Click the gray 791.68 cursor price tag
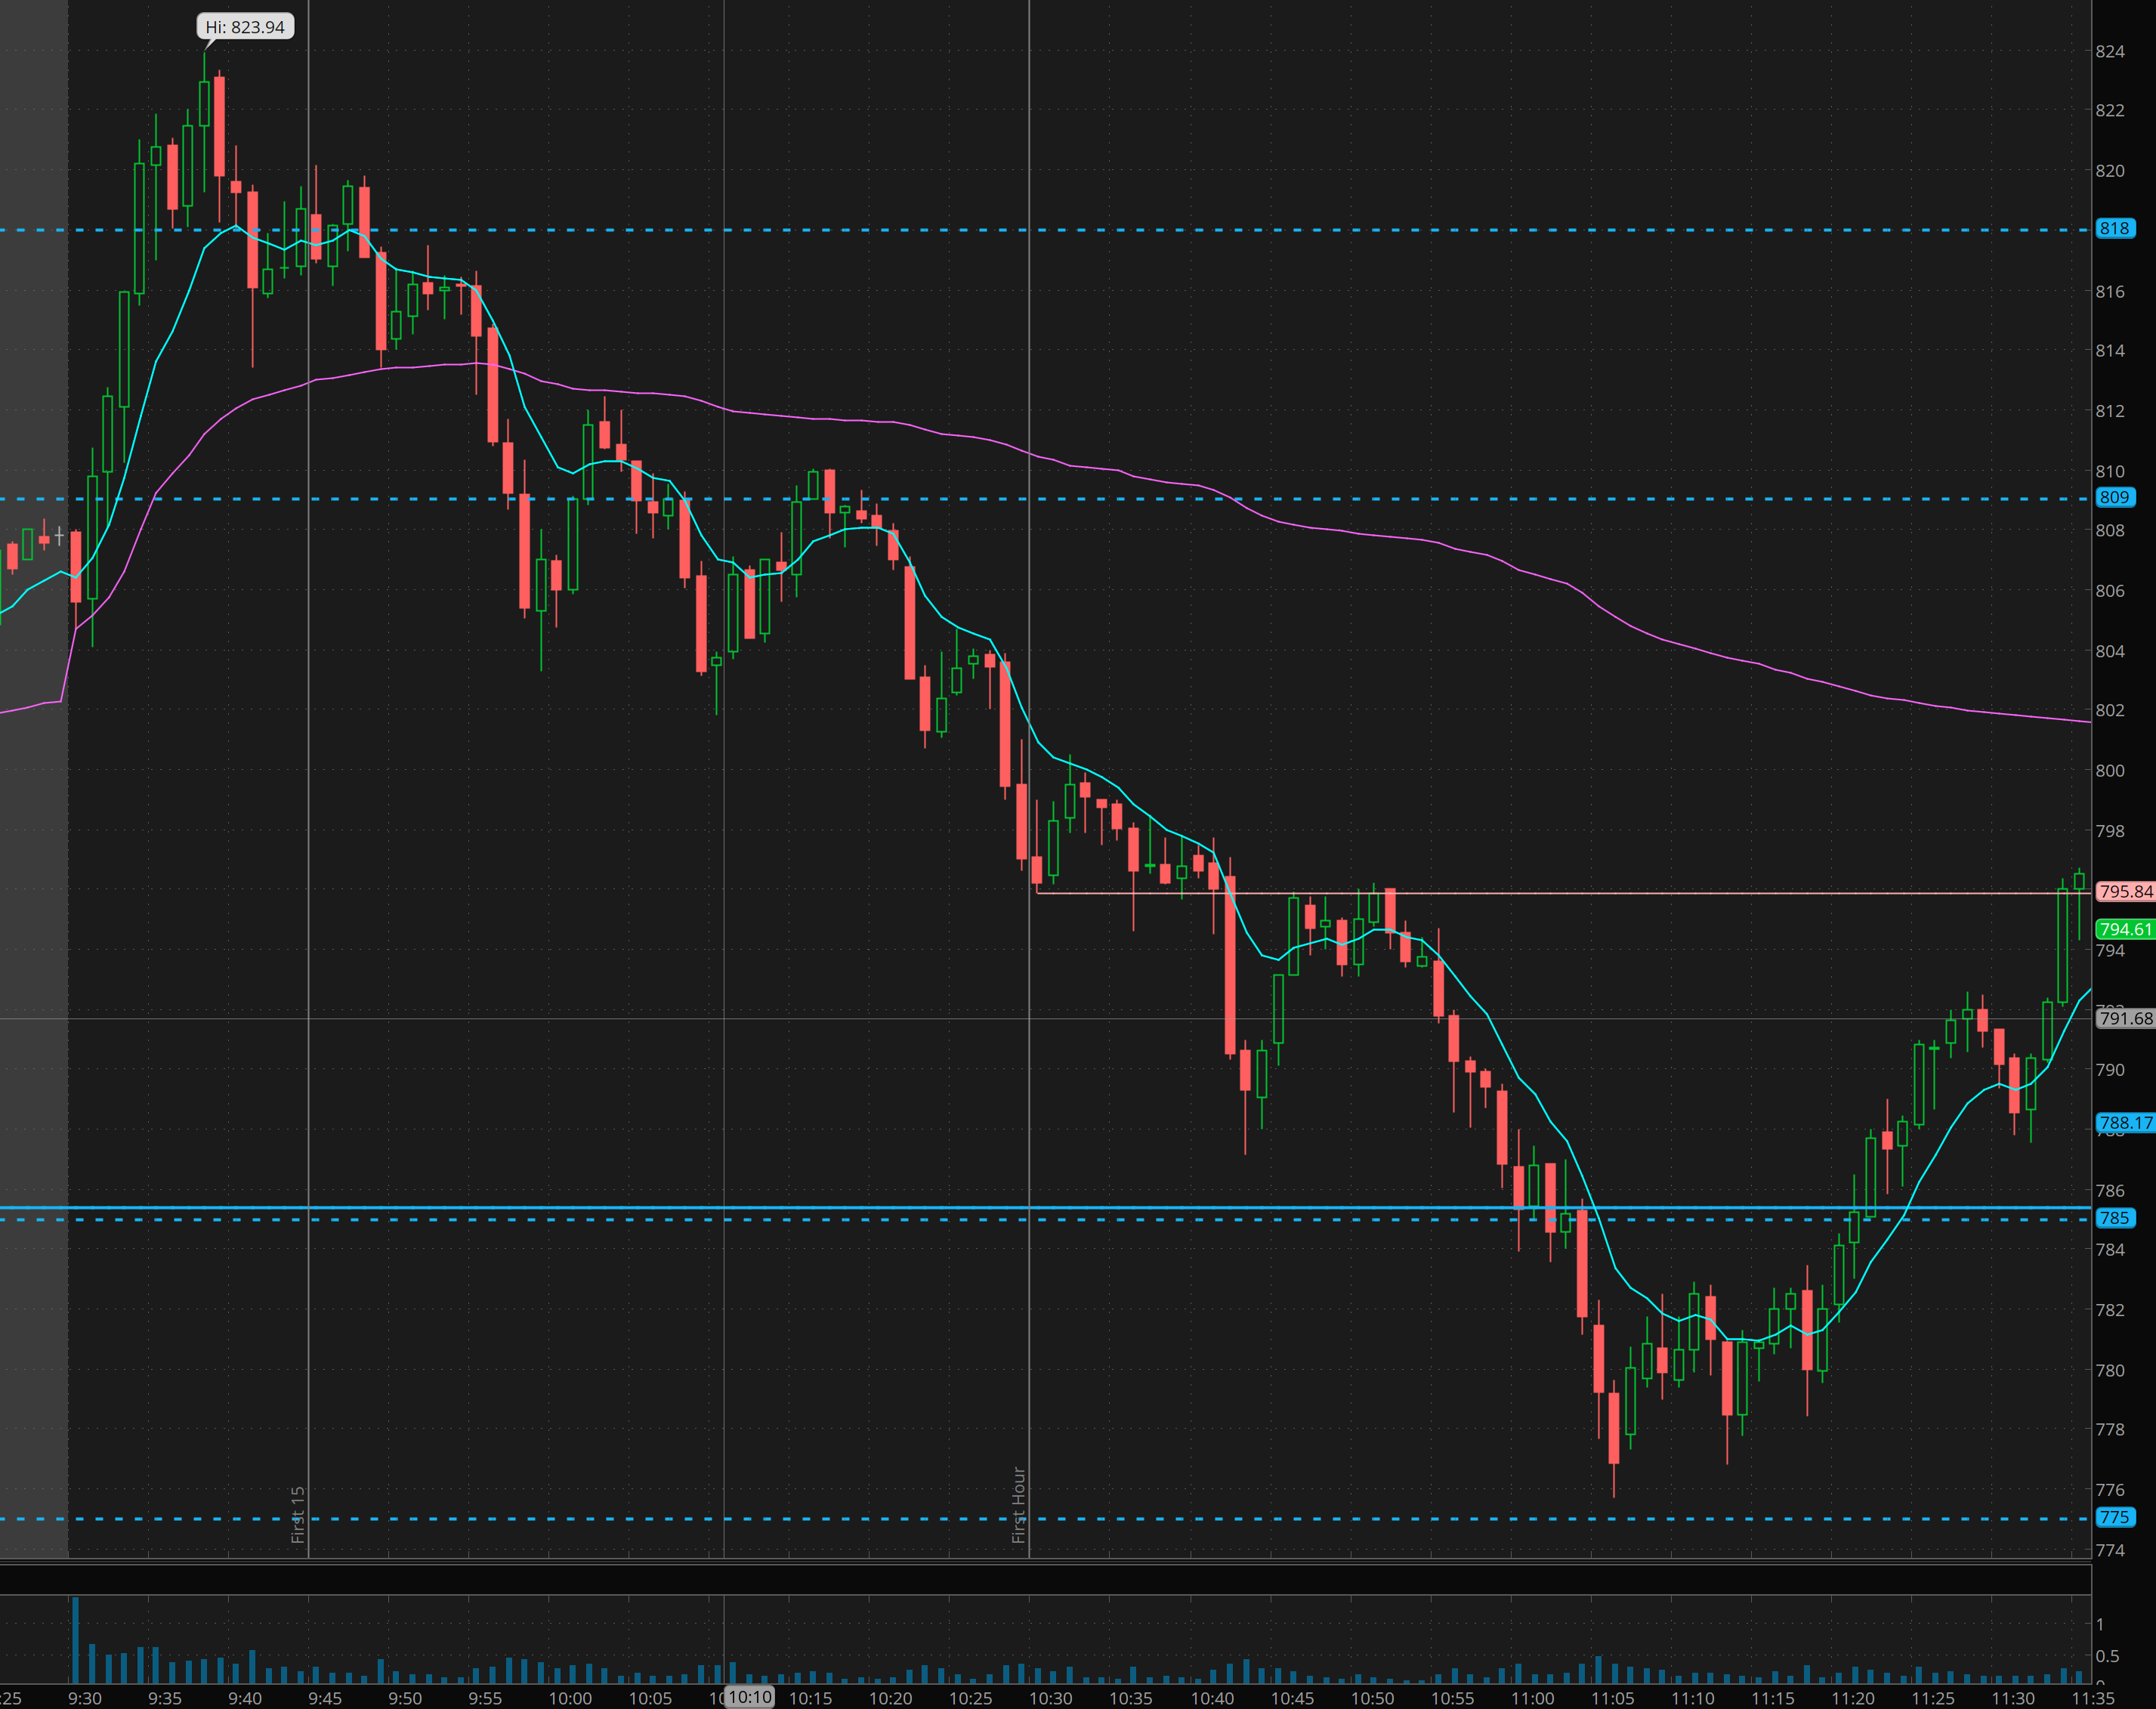 tap(2125, 1018)
